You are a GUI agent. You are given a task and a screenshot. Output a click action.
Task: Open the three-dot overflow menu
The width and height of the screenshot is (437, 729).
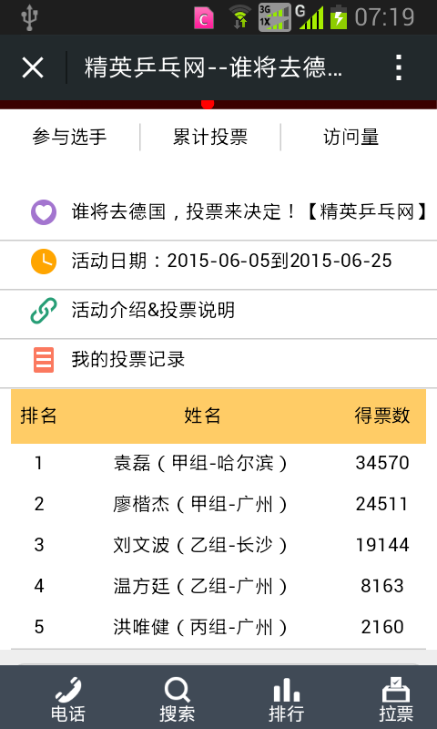(x=399, y=67)
